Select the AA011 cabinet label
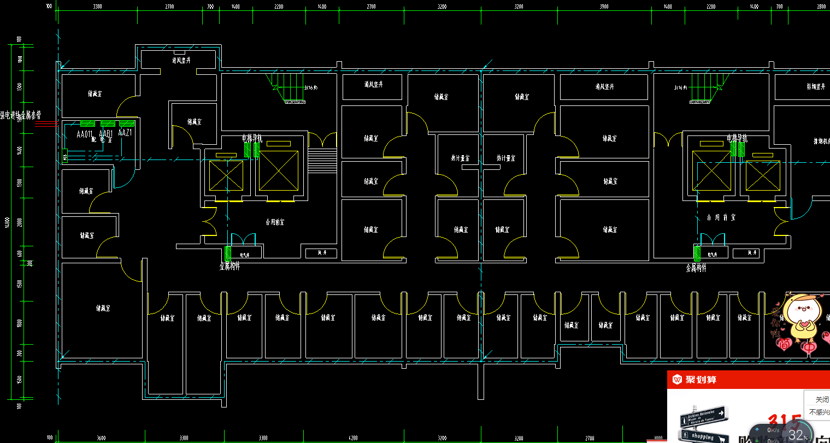The image size is (830, 443). (85, 134)
